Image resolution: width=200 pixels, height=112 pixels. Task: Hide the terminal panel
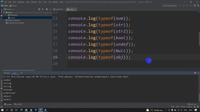(x=198, y=73)
